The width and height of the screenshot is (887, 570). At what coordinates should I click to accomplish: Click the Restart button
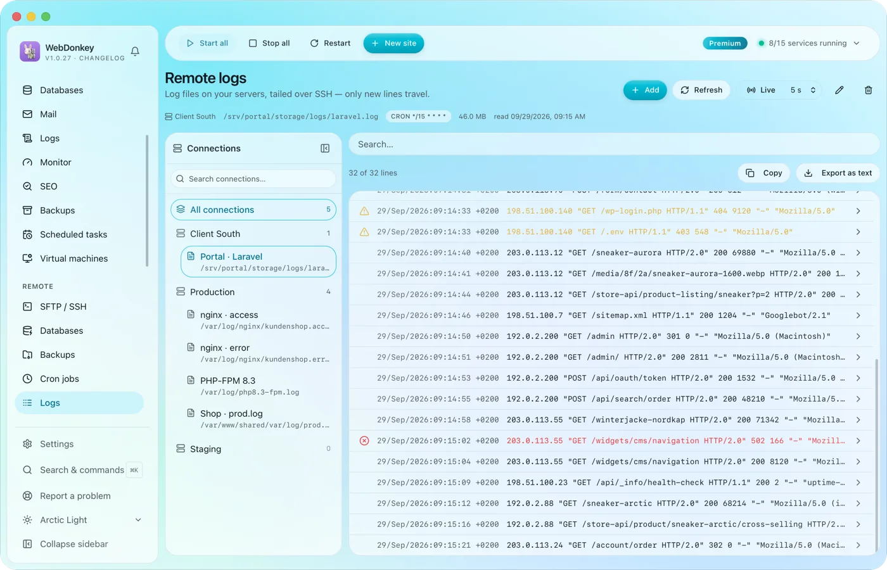click(x=330, y=43)
